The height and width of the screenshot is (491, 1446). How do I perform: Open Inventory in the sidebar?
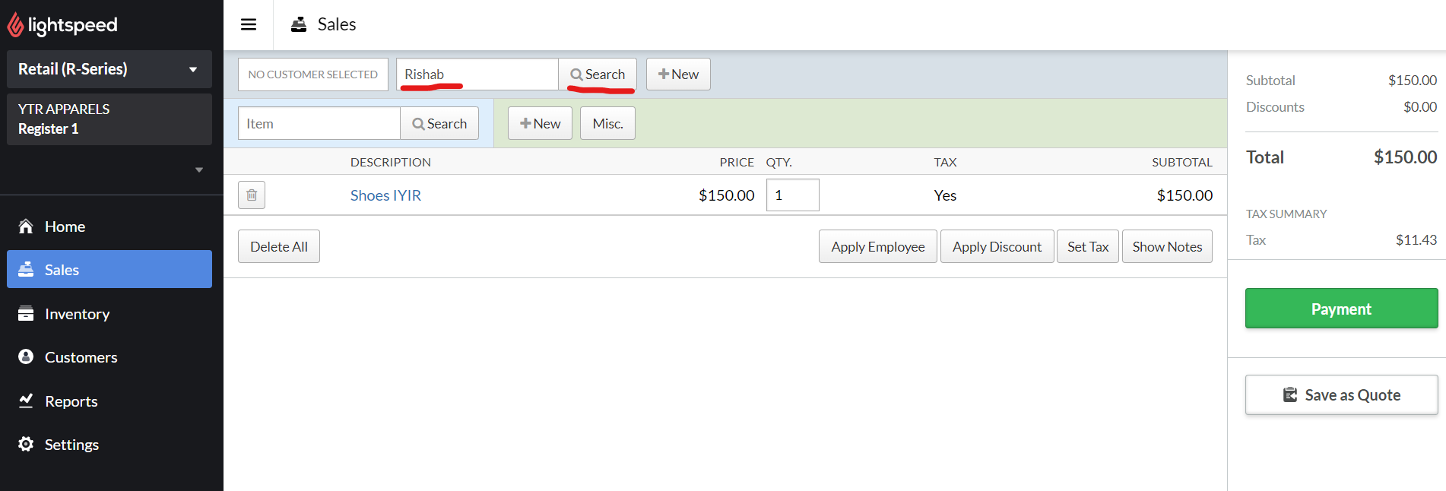[77, 314]
